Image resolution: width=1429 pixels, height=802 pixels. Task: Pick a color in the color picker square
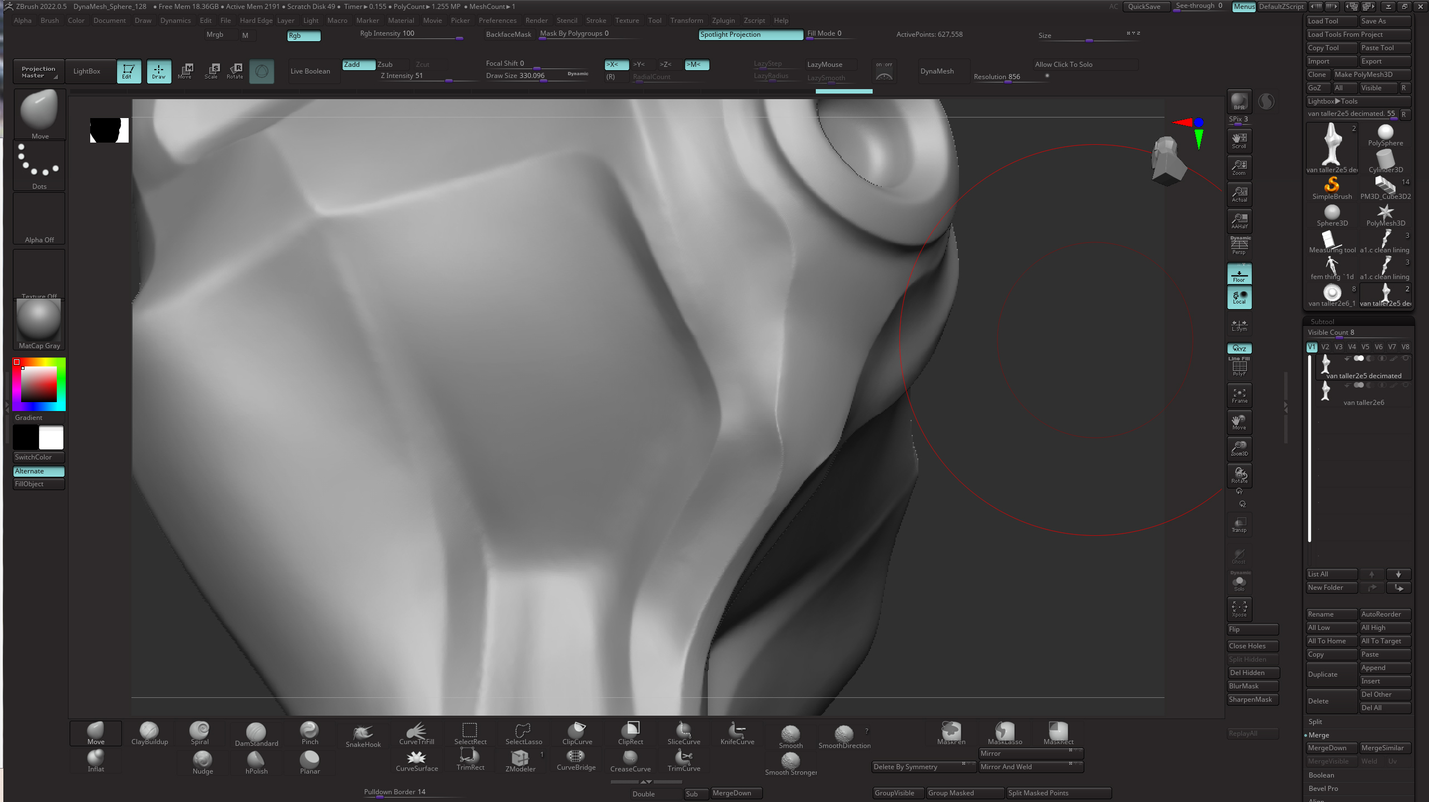[x=38, y=384]
